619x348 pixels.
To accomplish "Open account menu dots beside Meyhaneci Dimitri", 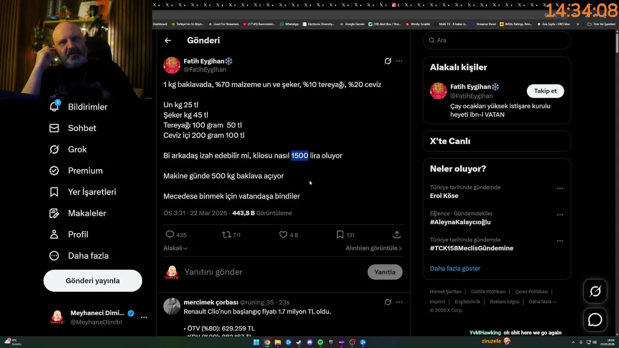I will tap(144, 318).
